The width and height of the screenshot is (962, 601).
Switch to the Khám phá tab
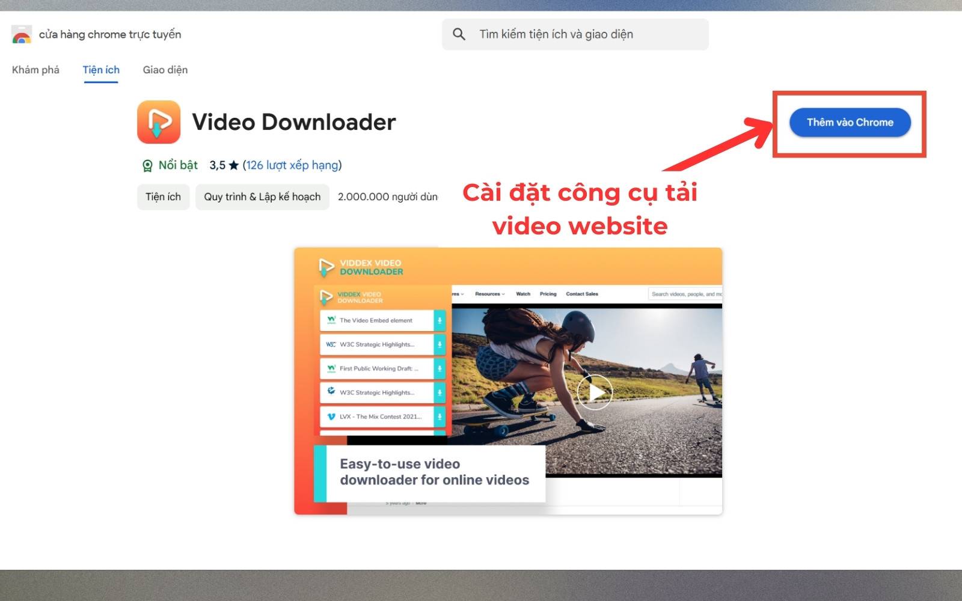pyautogui.click(x=35, y=70)
